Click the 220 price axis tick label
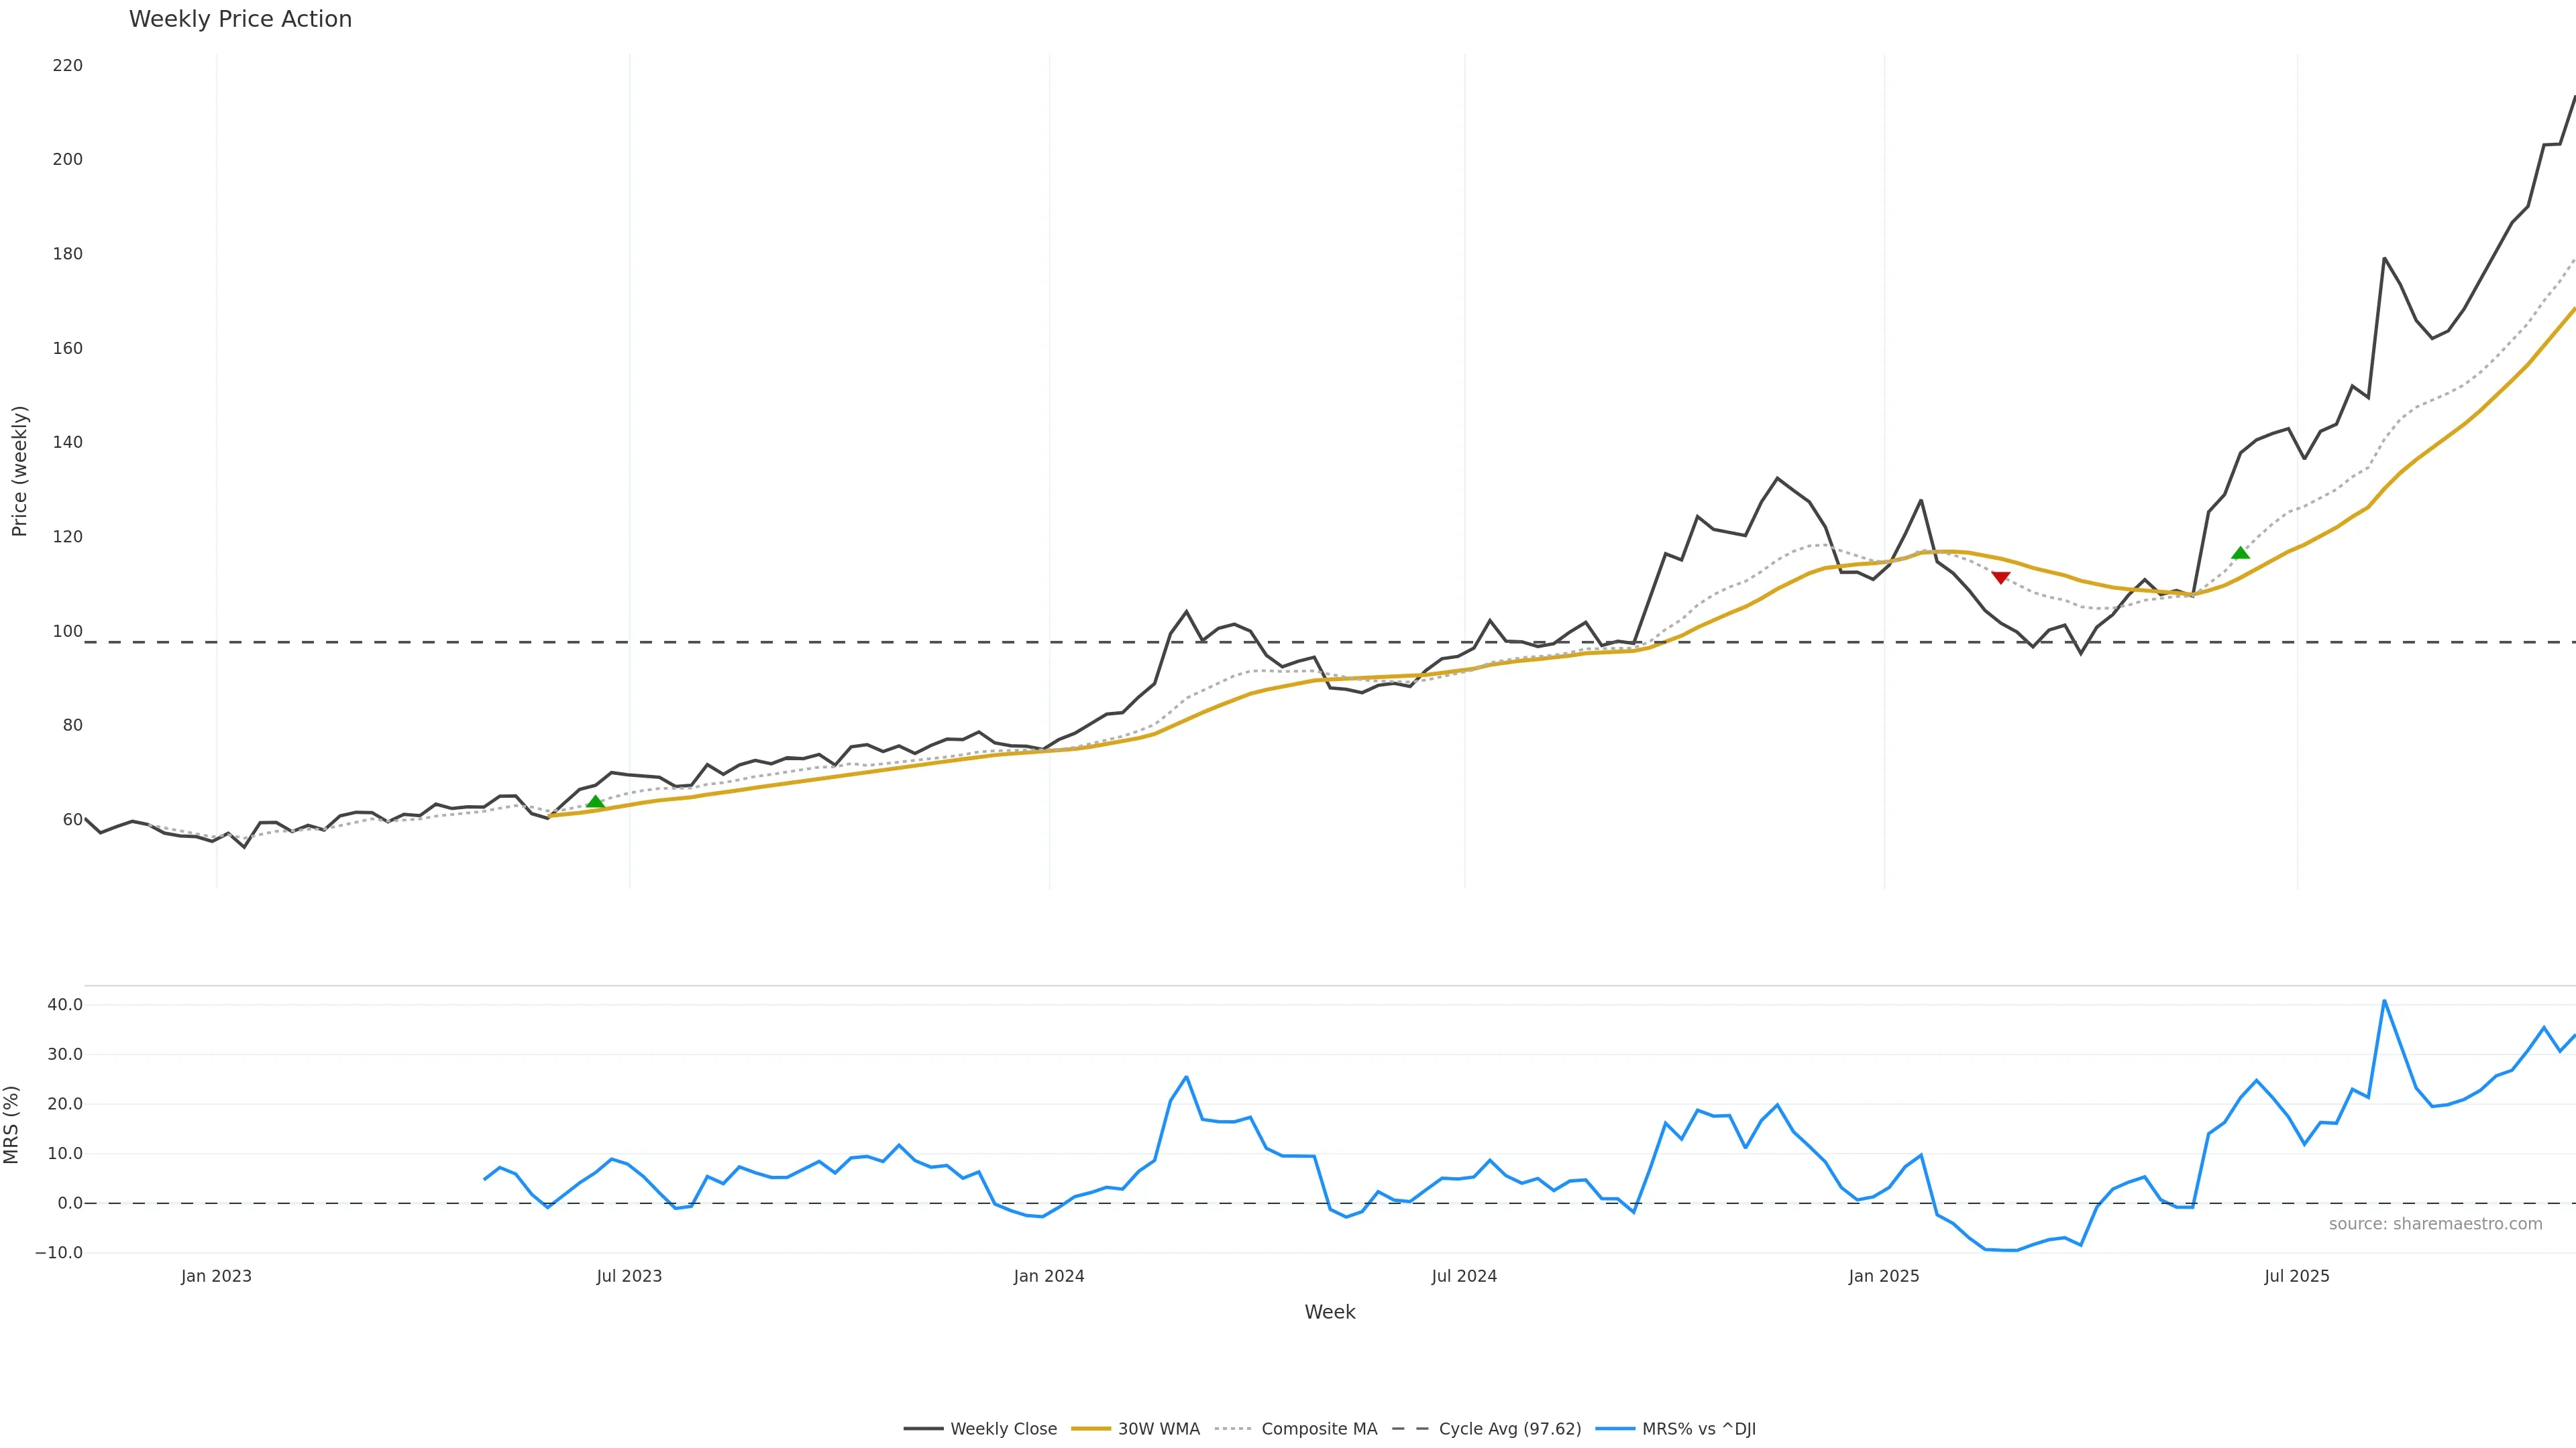This screenshot has width=2576, height=1448. point(68,66)
